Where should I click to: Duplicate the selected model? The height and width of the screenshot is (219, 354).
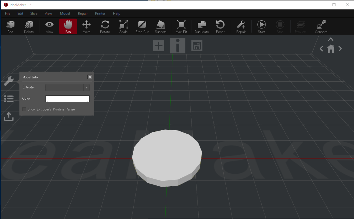(202, 27)
